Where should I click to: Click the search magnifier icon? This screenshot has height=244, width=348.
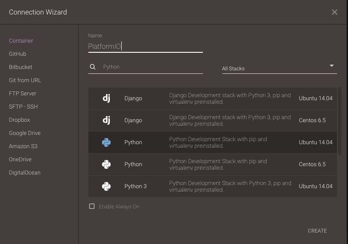point(93,67)
